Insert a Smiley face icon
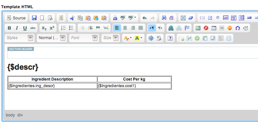258x122 pixels. click(230, 28)
